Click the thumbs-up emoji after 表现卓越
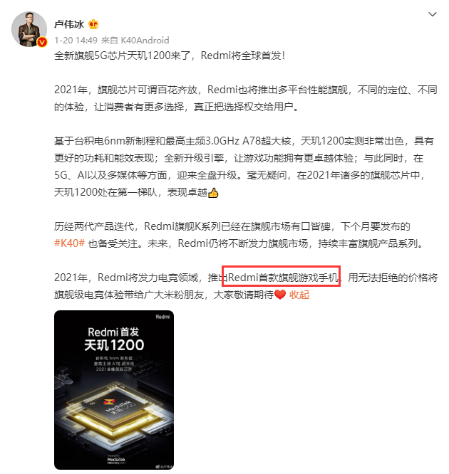This screenshot has height=474, width=449. (x=213, y=193)
